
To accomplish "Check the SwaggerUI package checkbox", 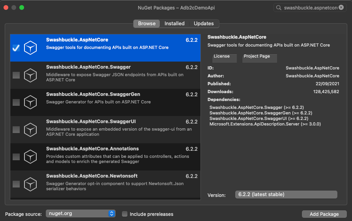I will click(x=16, y=129).
